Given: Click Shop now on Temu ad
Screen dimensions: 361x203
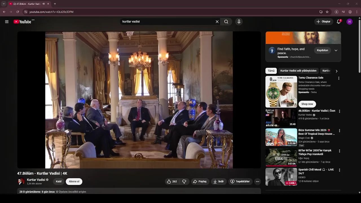Looking at the screenshot, I should point(307,104).
